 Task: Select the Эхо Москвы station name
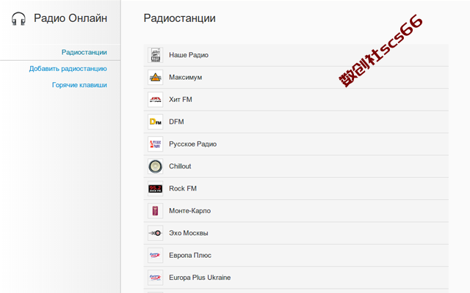pyautogui.click(x=189, y=233)
